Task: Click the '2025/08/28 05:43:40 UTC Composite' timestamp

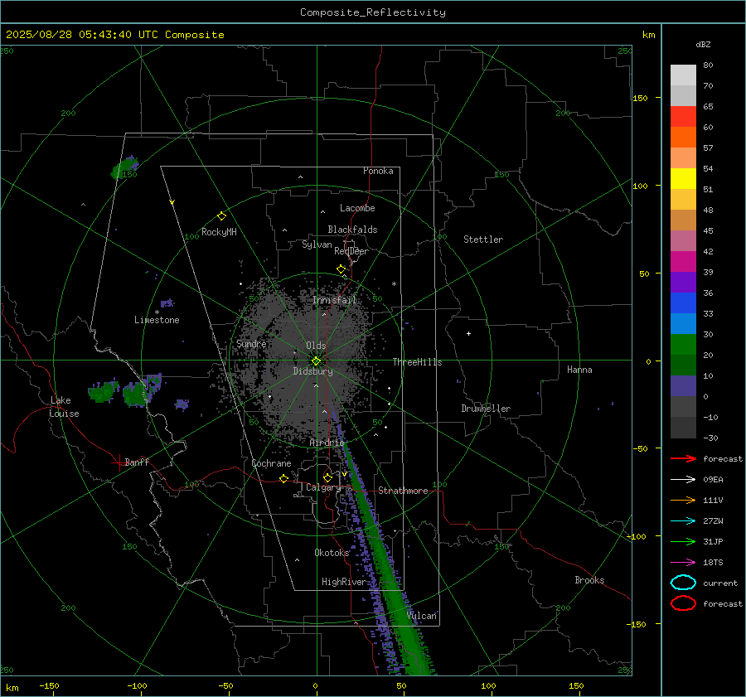Action: [114, 35]
